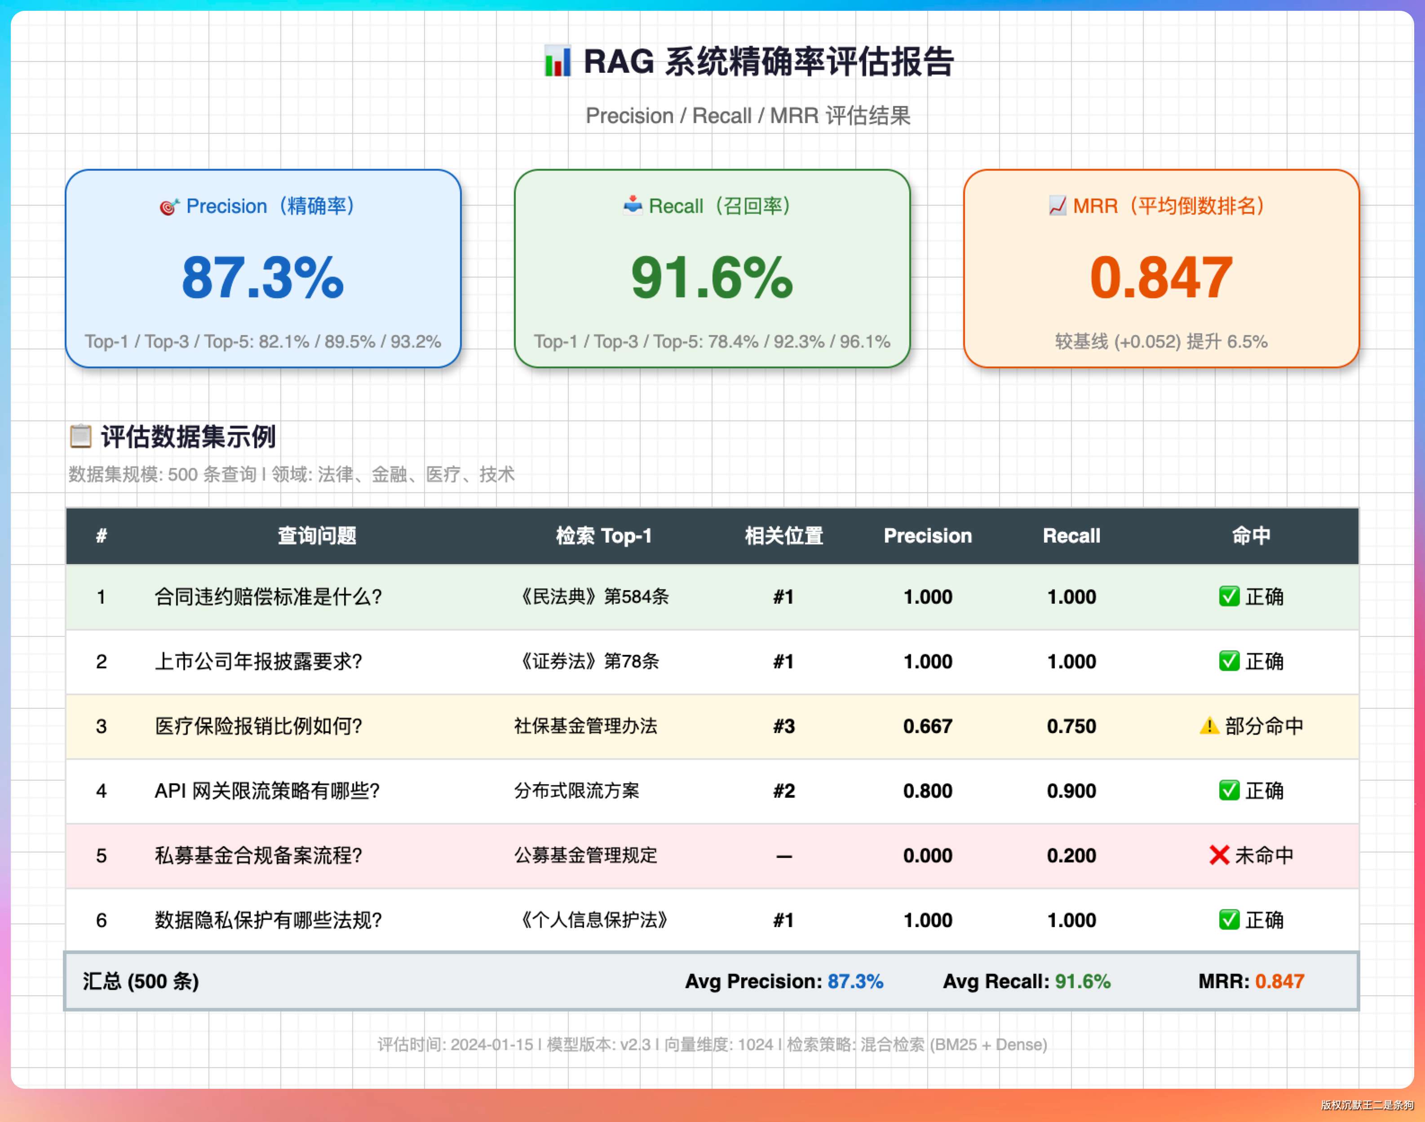Click the Precision / Recall / MRR 评估结果 subtitle
The width and height of the screenshot is (1425, 1122).
[748, 115]
